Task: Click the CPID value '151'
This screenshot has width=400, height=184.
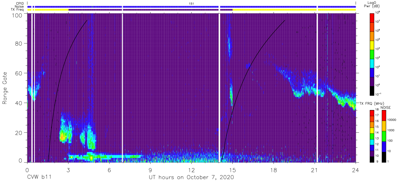Action: (192, 3)
